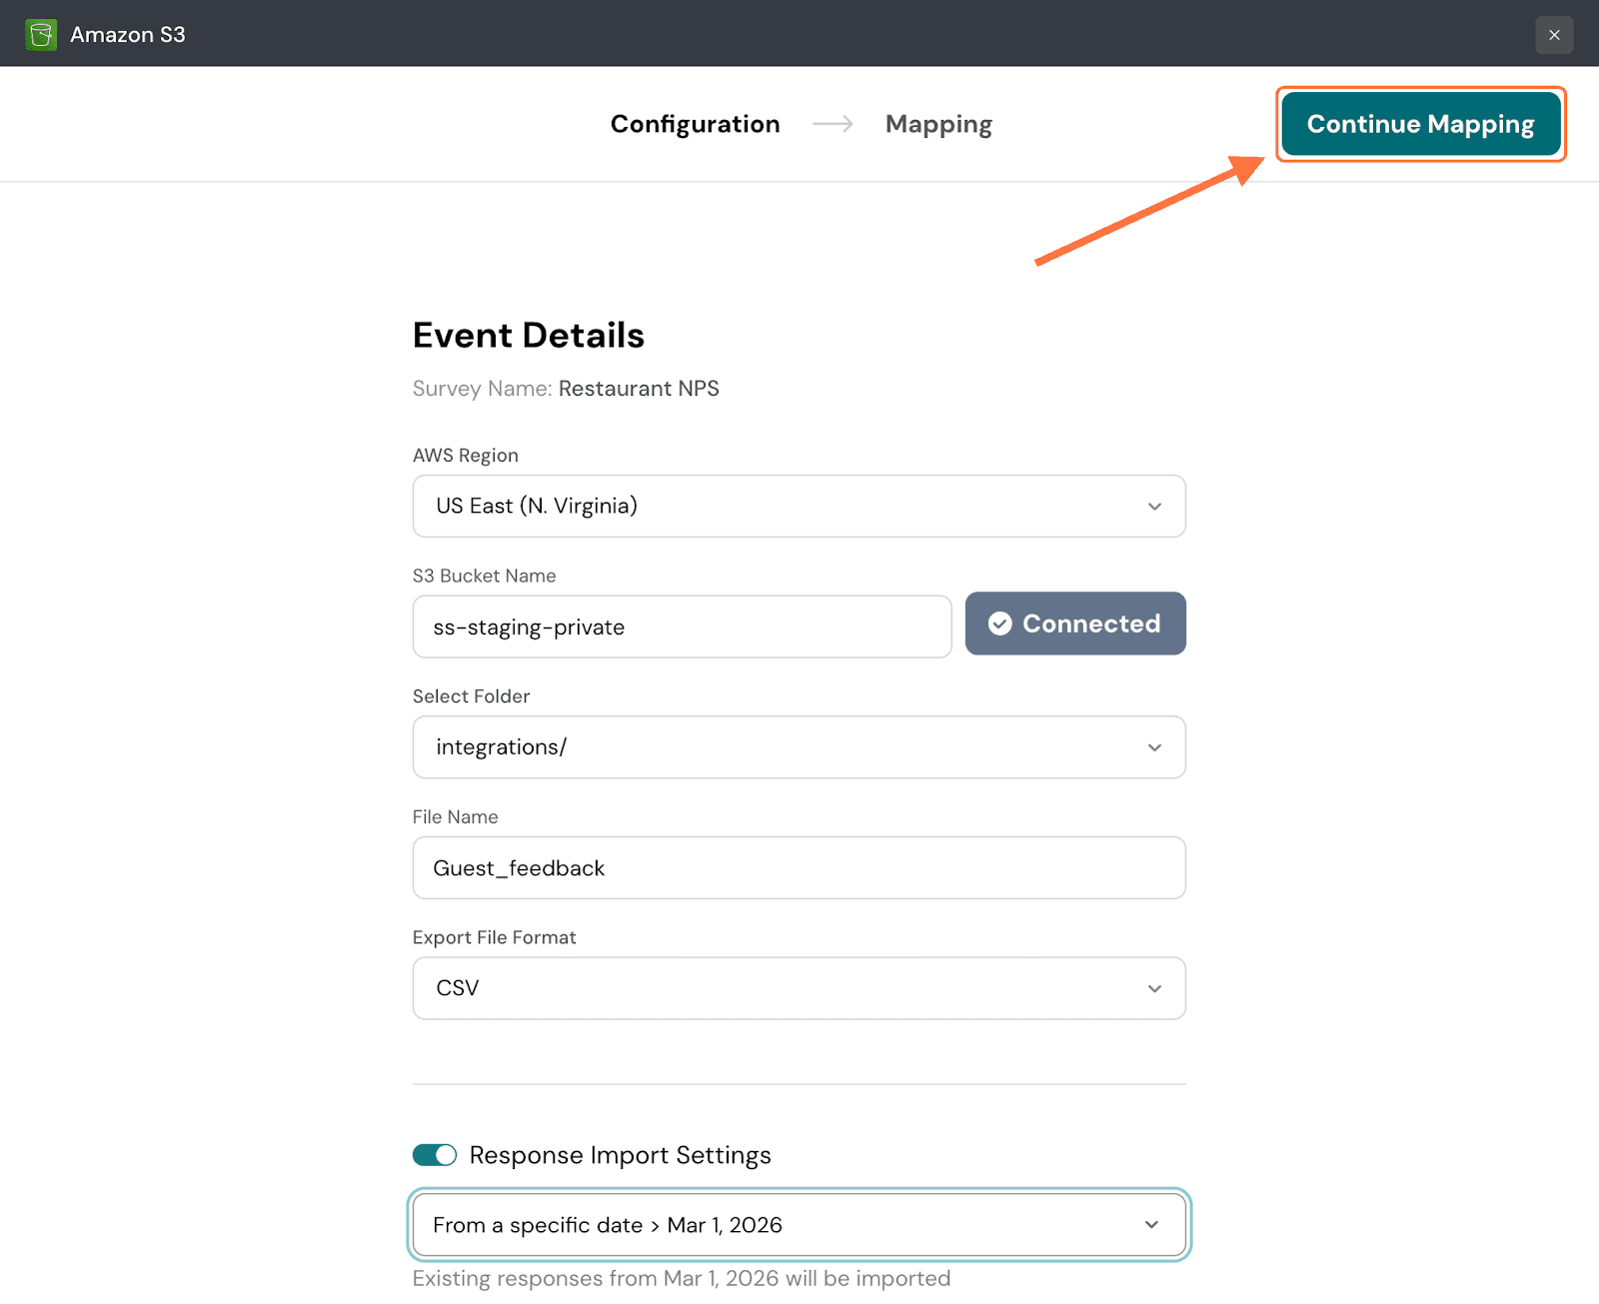Disable the Response Import Settings toggle

pos(435,1155)
